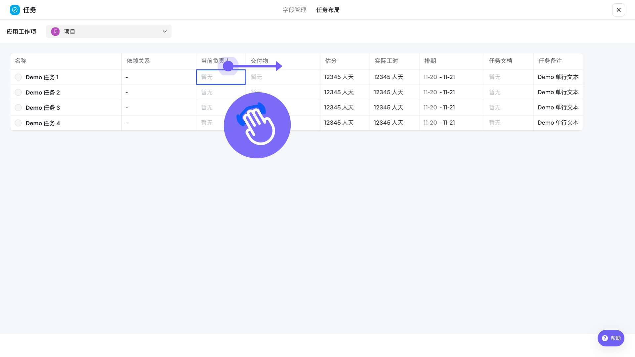The image size is (635, 357).
Task: Select the Demo 任务 1 name cell
Action: click(66, 77)
